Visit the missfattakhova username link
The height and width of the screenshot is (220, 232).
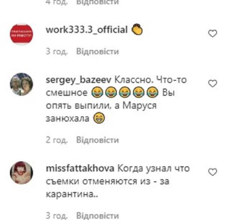80,168
